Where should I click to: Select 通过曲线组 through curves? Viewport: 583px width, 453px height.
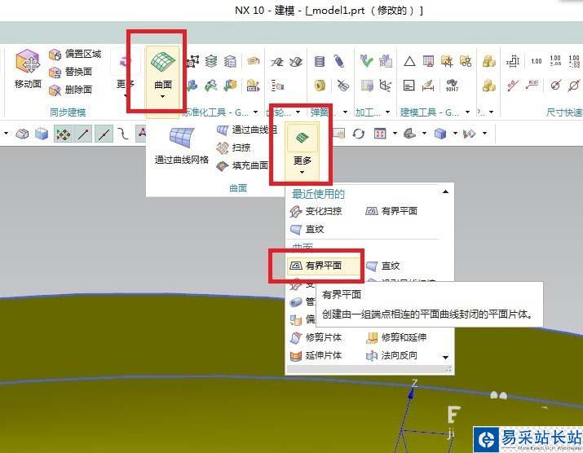(x=247, y=130)
